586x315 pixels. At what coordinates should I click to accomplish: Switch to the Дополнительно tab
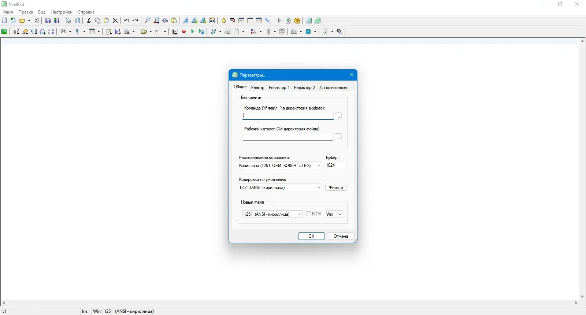click(x=334, y=88)
